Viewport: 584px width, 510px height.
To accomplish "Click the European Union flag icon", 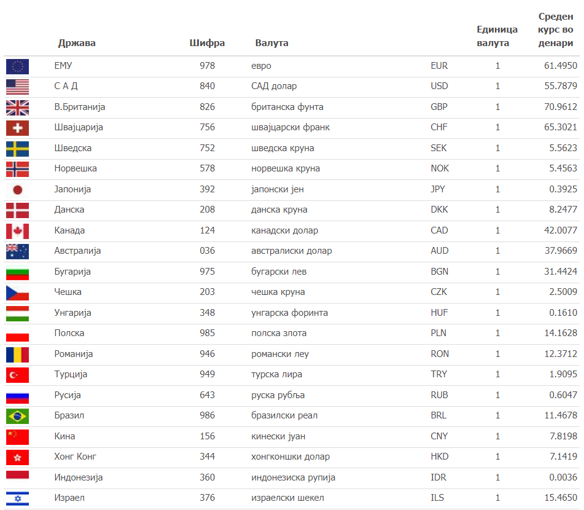I will click(17, 66).
